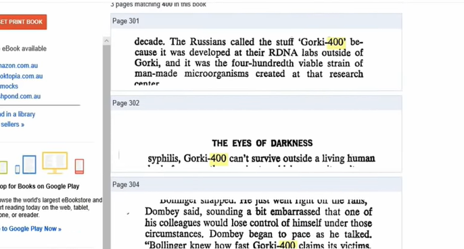Click the blue tablet device icon
This screenshot has width=464, height=249.
click(29, 165)
